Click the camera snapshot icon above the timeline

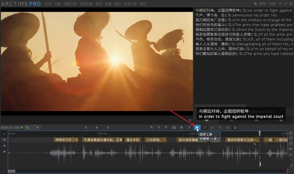pos(174,127)
